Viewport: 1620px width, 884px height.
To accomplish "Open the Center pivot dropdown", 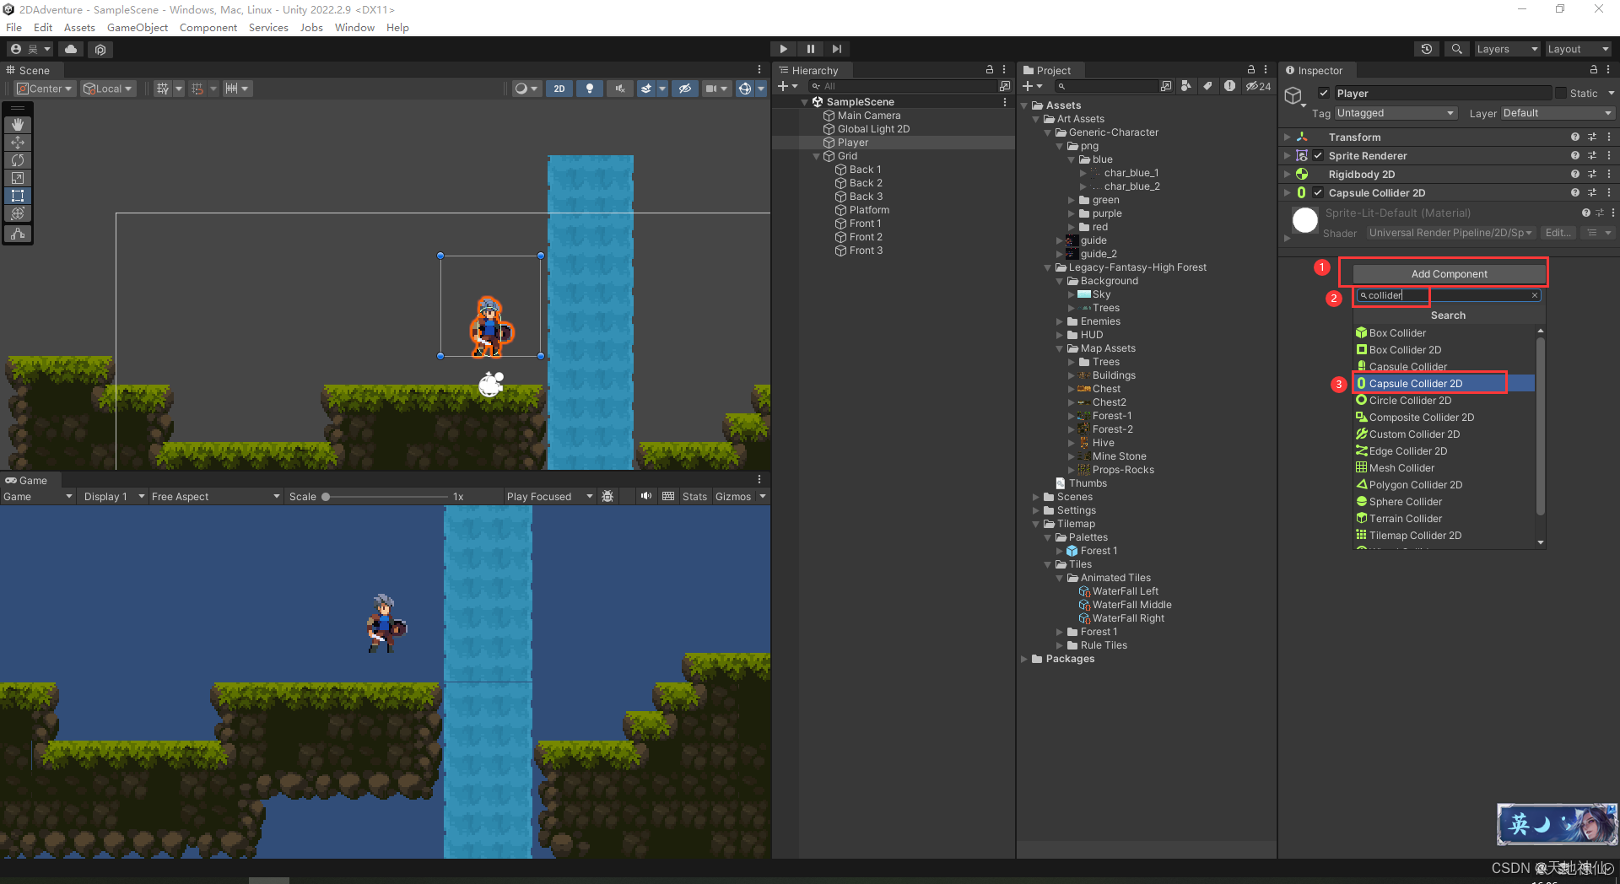I will tap(46, 89).
